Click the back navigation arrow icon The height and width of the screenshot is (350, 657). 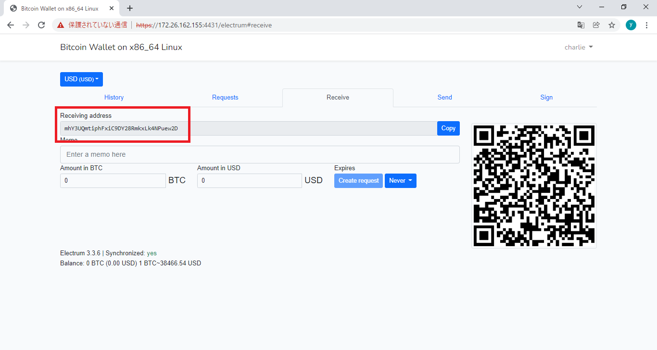10,25
